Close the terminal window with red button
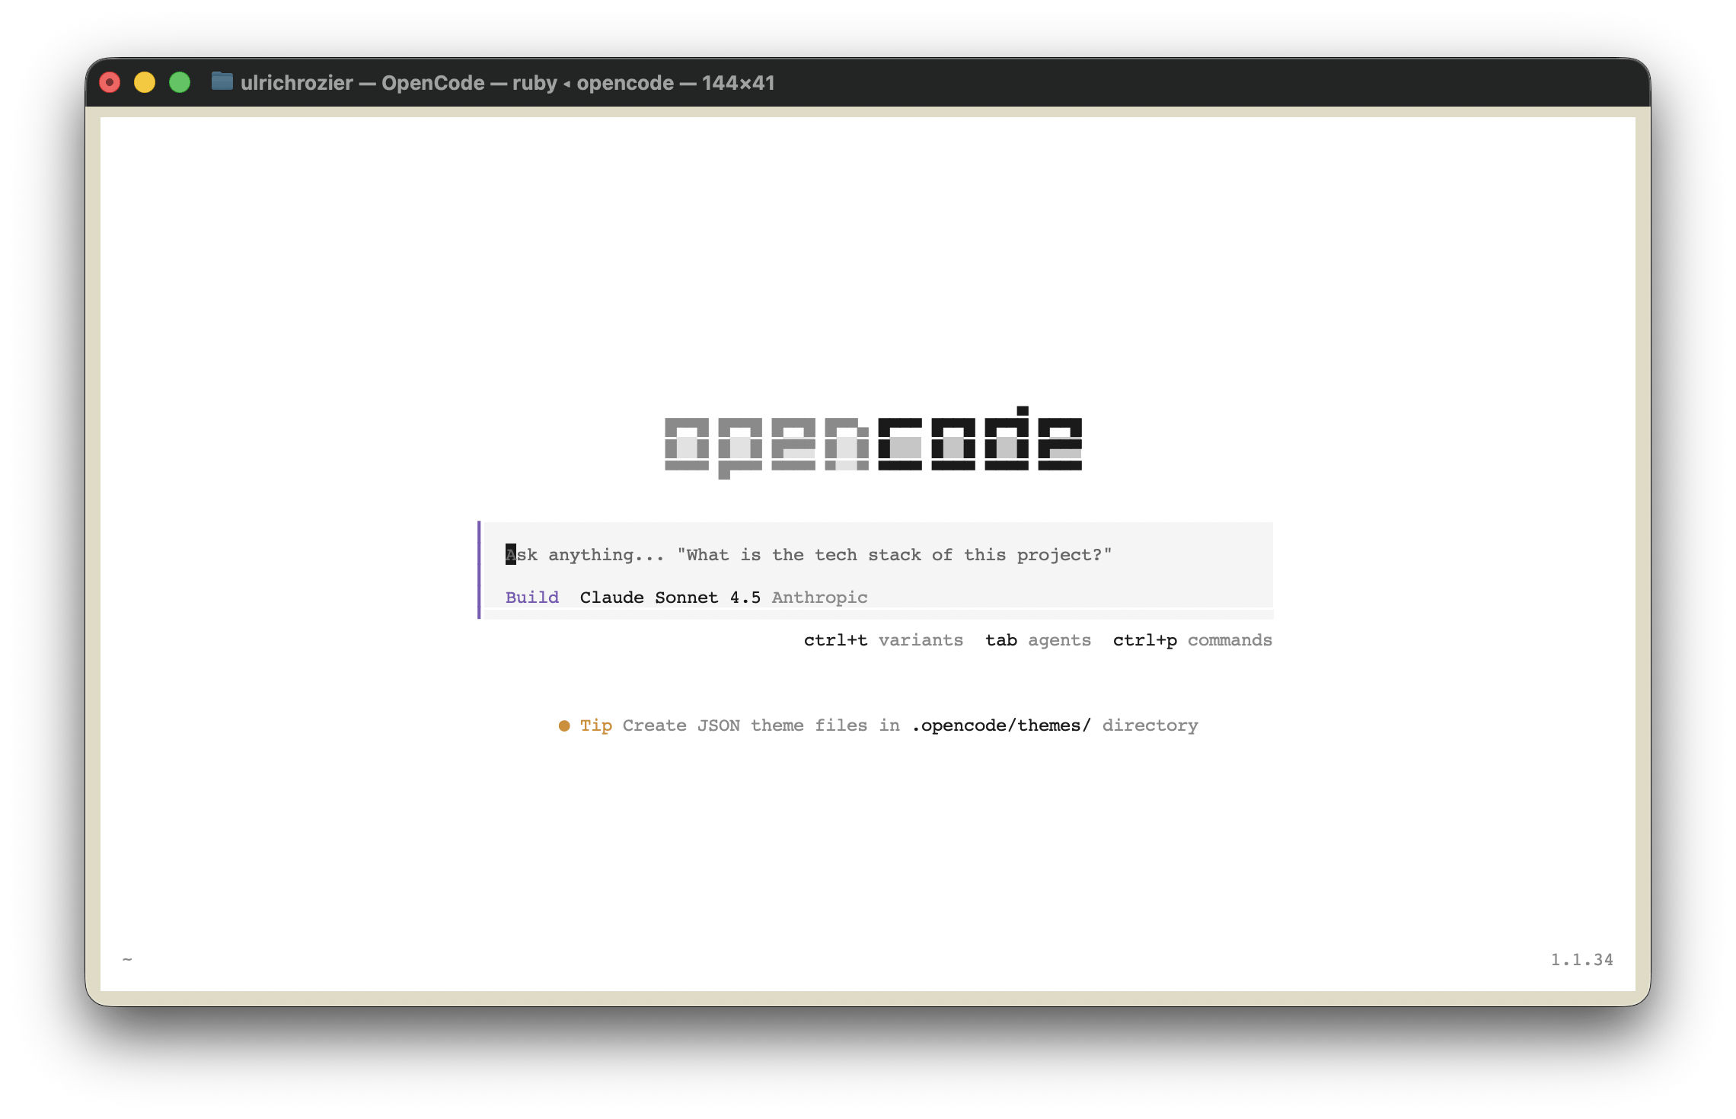The height and width of the screenshot is (1119, 1736). [110, 82]
